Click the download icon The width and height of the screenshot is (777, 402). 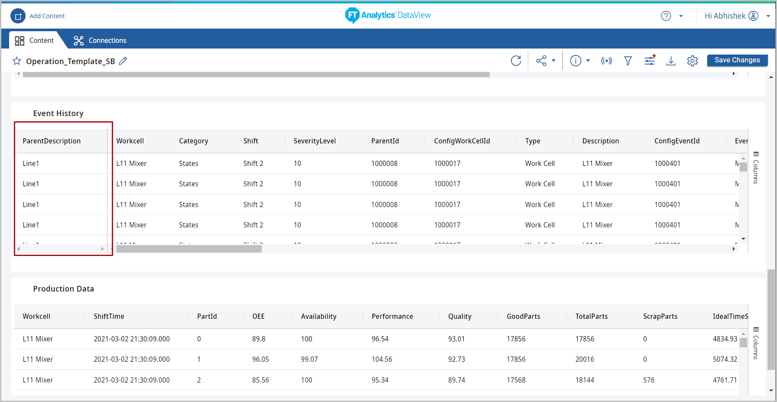coord(671,61)
